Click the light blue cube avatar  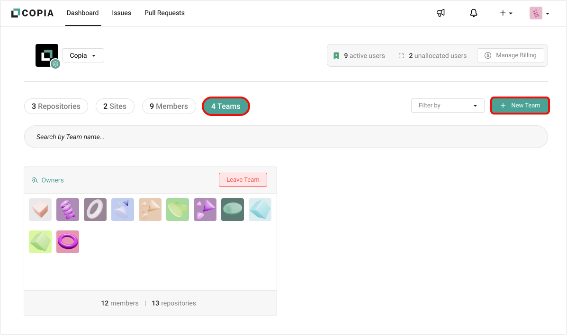tap(260, 210)
